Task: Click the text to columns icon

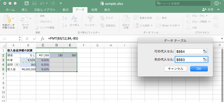Action: (x=126, y=19)
